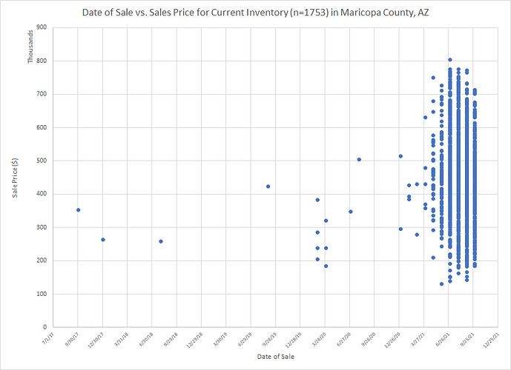The width and height of the screenshot is (511, 370).
Task: Click the x-axis date label '6/26/21'
Action: [x=443, y=339]
